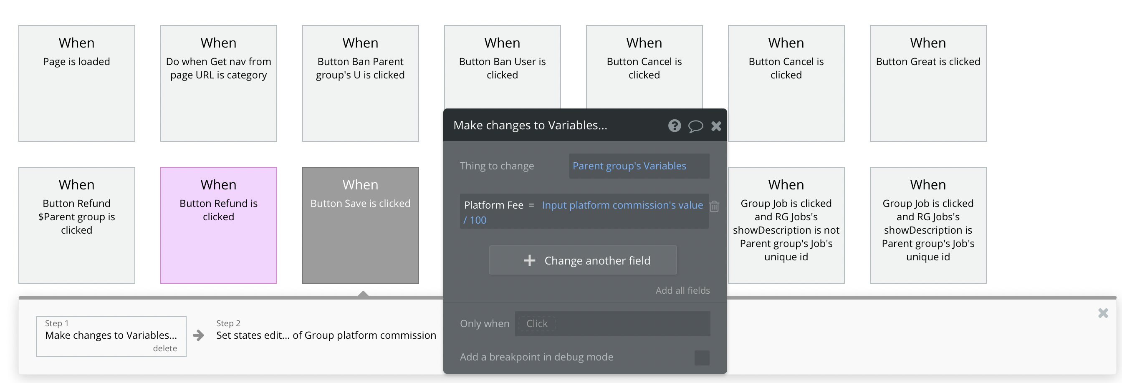The width and height of the screenshot is (1122, 383).
Task: Open the pink Button Refund is clicked event
Action: (x=219, y=225)
